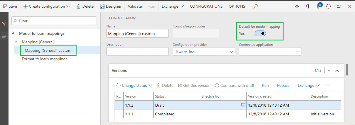Open the Configuration provider dropdown
This screenshot has height=125, width=355.
(x=231, y=52)
